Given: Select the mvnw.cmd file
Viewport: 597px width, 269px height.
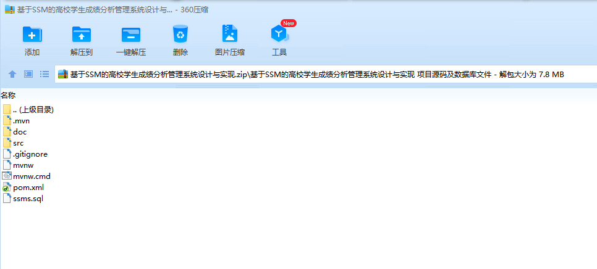Looking at the screenshot, I should [x=27, y=176].
